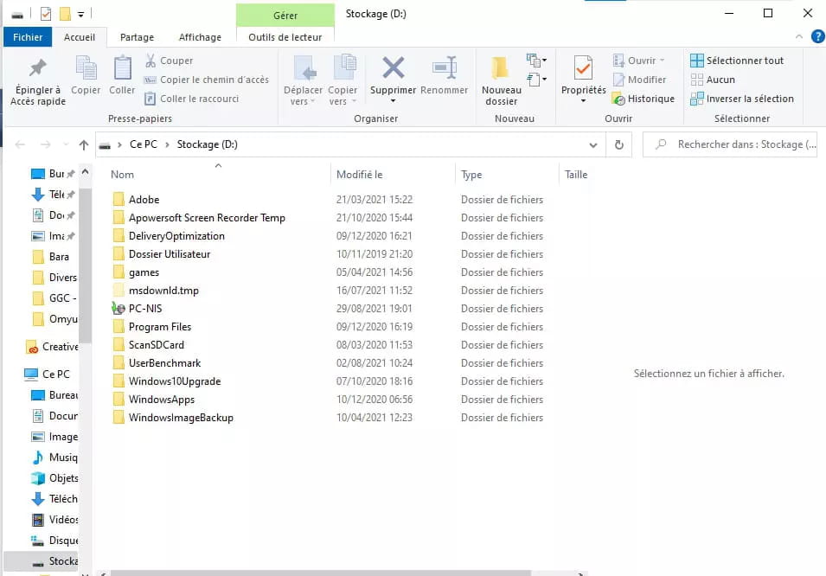Click Inverser la sélection
The height and width of the screenshot is (576, 826).
pyautogui.click(x=742, y=99)
